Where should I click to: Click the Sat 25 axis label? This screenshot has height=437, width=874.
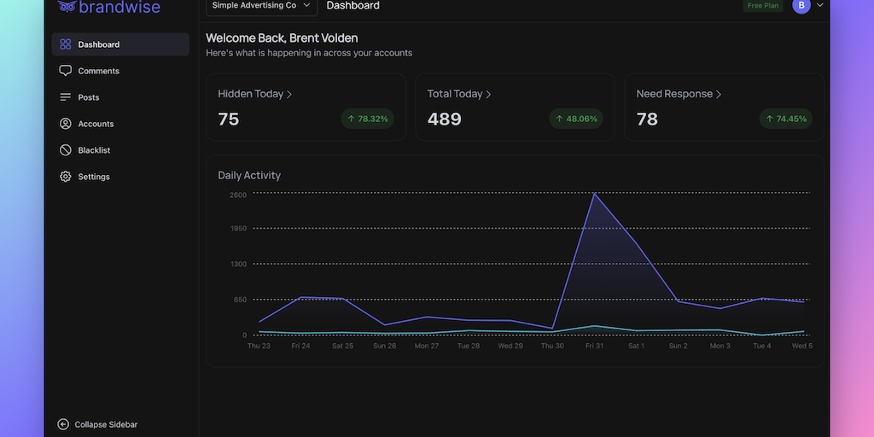tap(342, 346)
